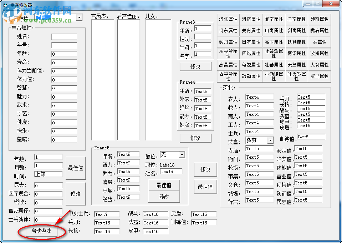The width and height of the screenshot is (342, 243).
Task: Open 吐蕃属性 attributes
Action: 274,64
